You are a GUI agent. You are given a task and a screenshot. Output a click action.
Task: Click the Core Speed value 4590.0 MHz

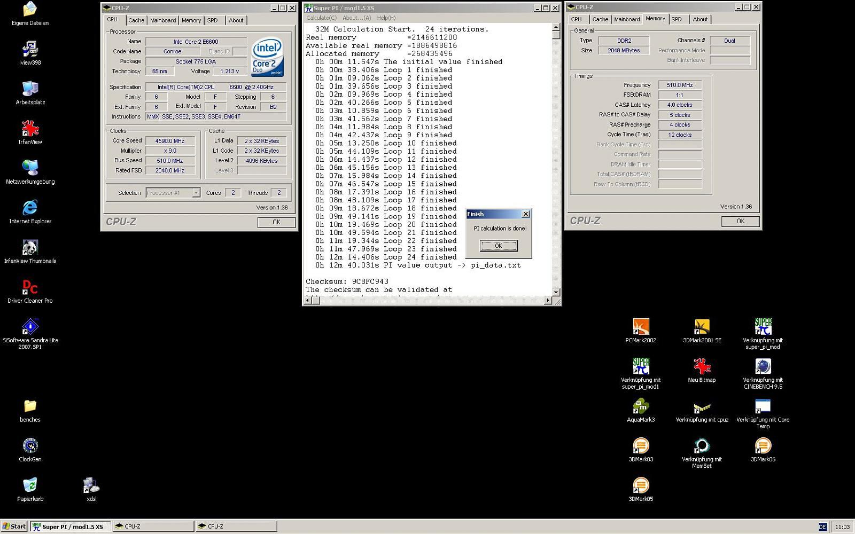(170, 141)
